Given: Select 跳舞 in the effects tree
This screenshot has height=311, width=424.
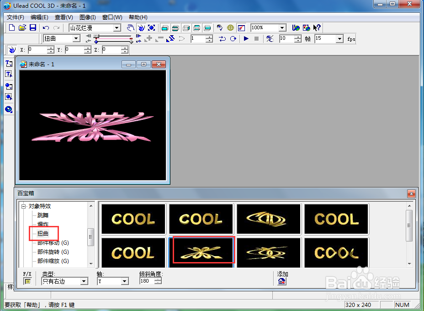Looking at the screenshot, I should pyautogui.click(x=43, y=215).
